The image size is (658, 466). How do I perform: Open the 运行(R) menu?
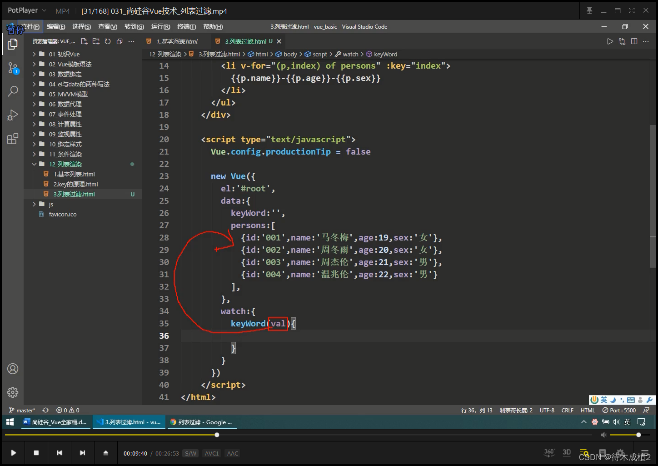pyautogui.click(x=160, y=27)
